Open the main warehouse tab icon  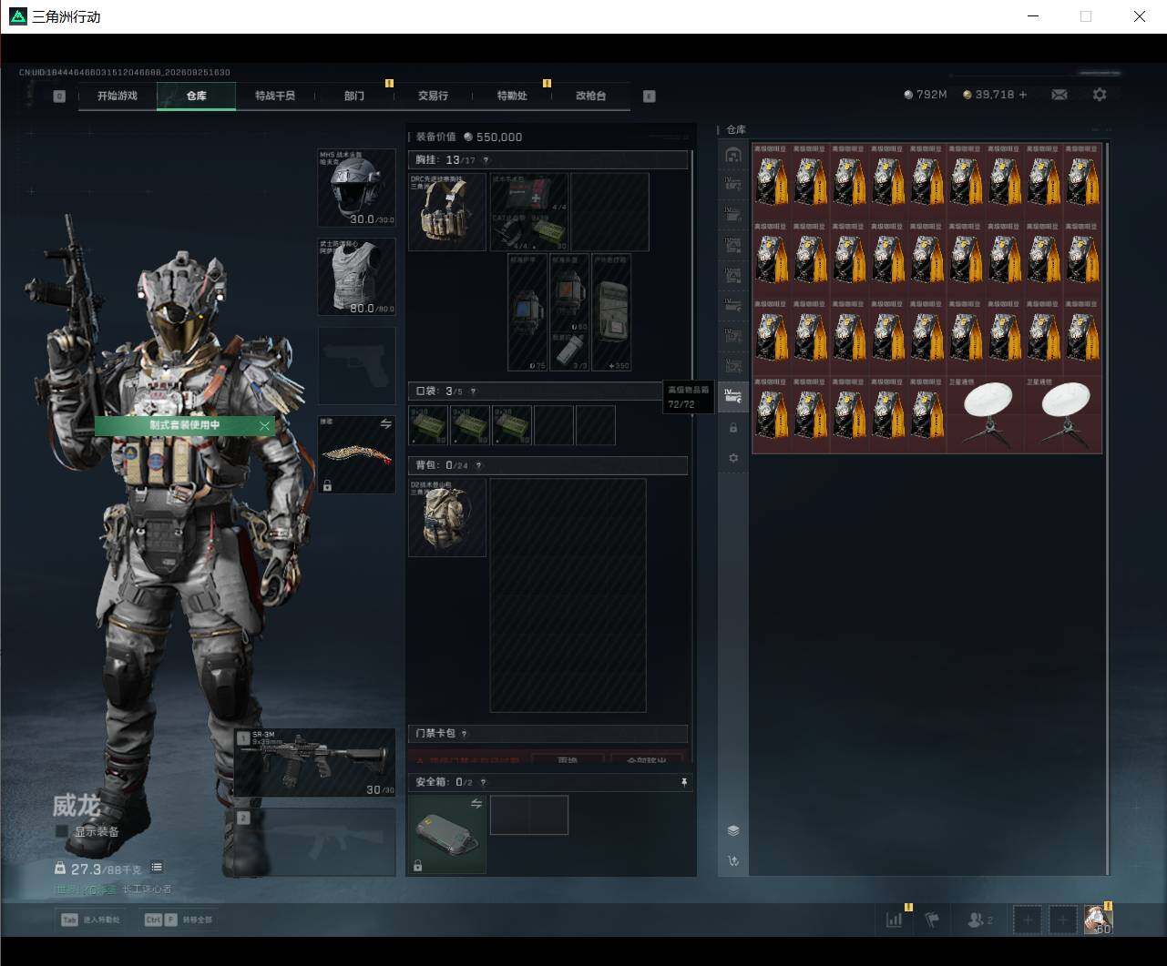click(x=733, y=155)
